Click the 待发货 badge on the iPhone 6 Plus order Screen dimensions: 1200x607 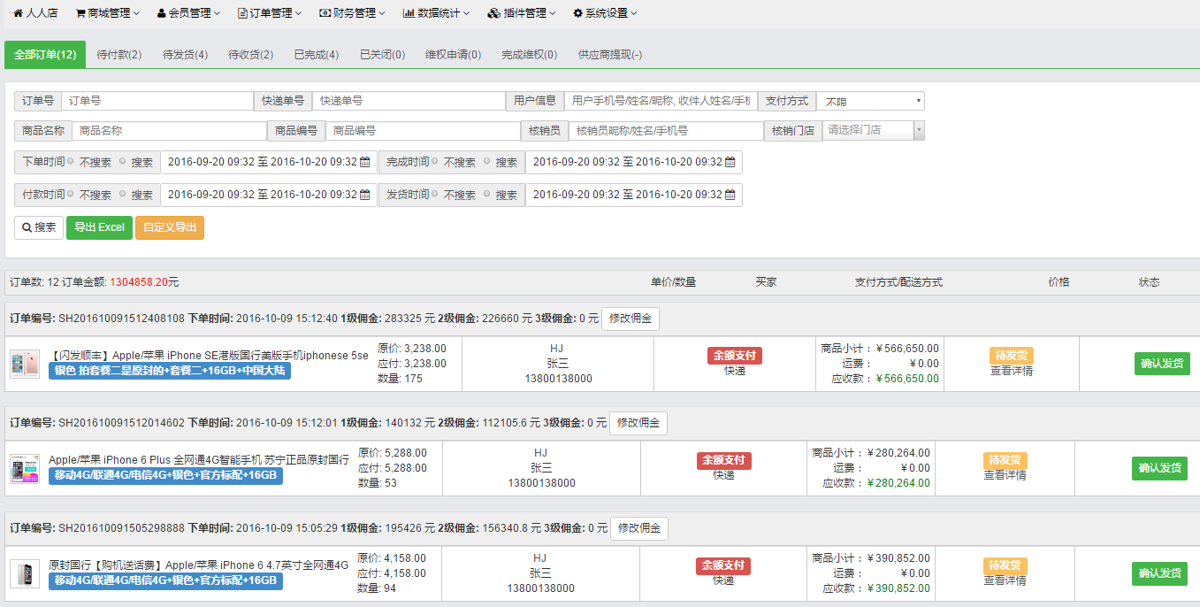pyautogui.click(x=1005, y=460)
